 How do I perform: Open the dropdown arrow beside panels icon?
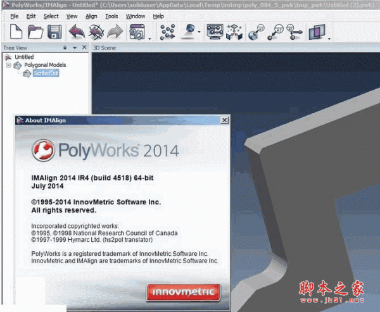click(x=329, y=39)
